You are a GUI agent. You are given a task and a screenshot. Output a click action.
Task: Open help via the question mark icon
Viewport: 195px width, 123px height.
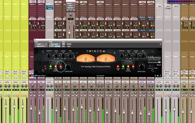[160, 76]
